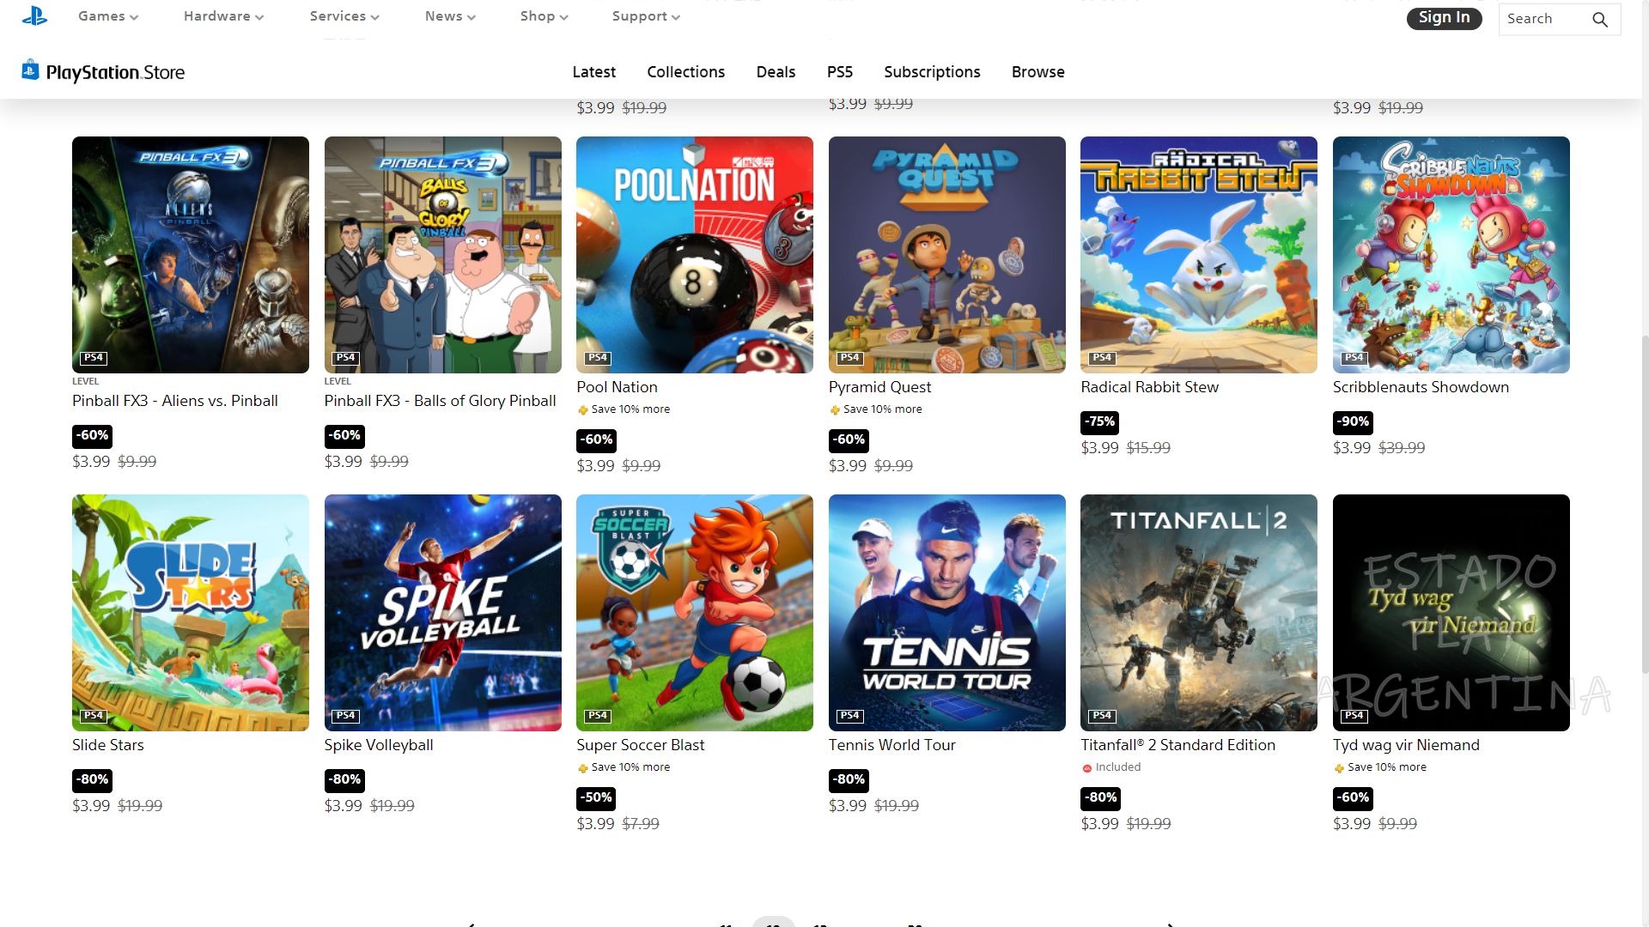
Task: Expand the Hardware dropdown menu
Action: (x=223, y=16)
